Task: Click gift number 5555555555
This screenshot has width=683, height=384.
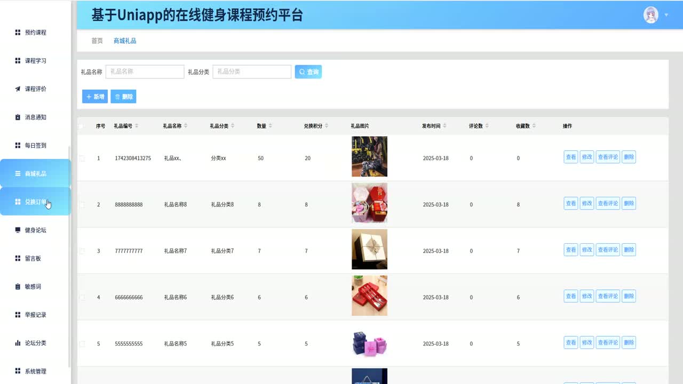Action: tap(129, 344)
